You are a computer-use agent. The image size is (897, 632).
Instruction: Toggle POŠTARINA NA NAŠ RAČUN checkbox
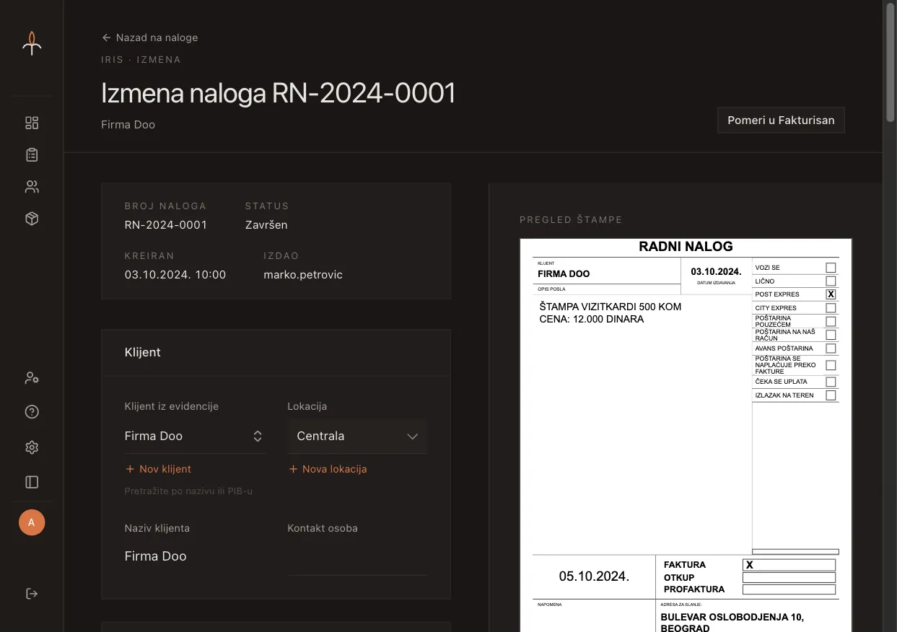pyautogui.click(x=831, y=335)
